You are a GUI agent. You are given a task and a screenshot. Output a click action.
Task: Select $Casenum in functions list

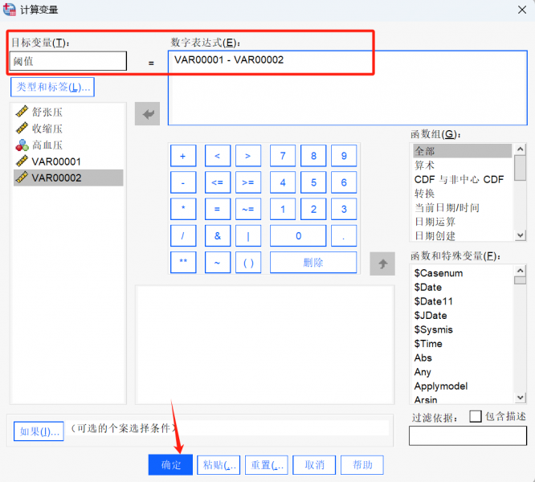463,273
